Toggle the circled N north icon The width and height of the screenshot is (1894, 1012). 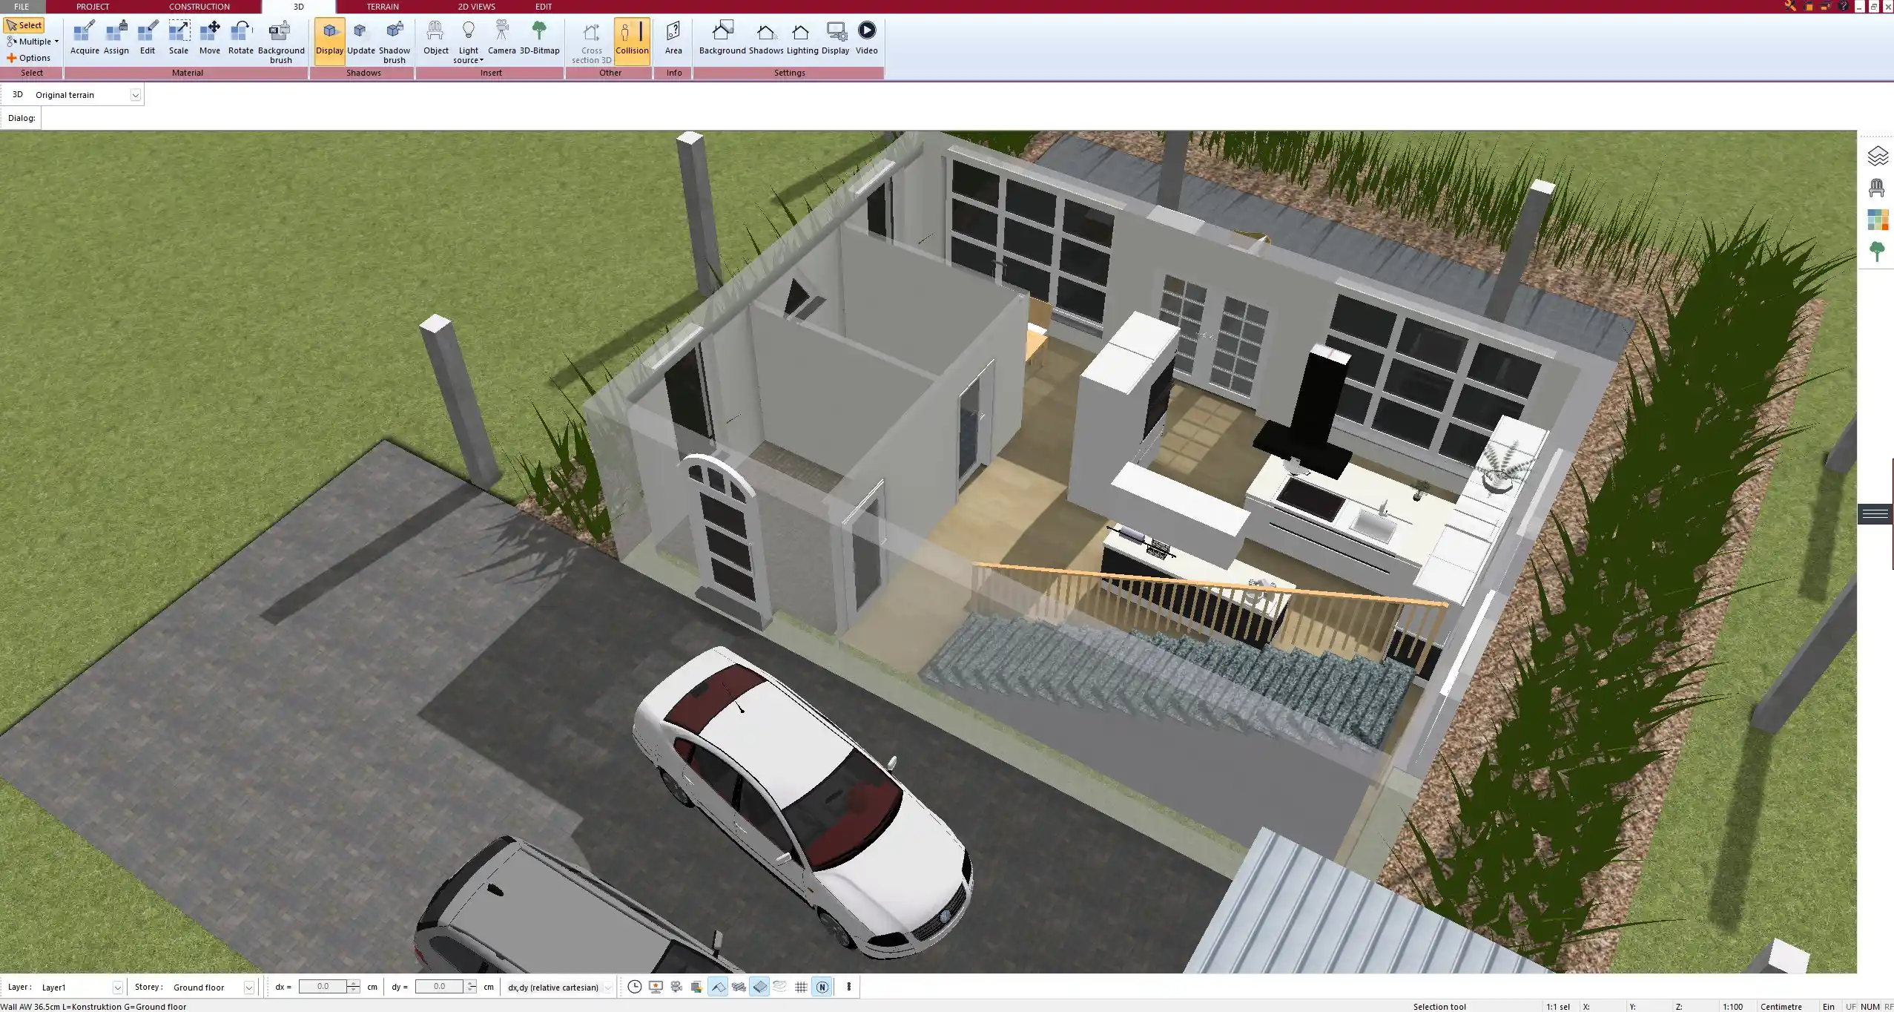tap(822, 987)
